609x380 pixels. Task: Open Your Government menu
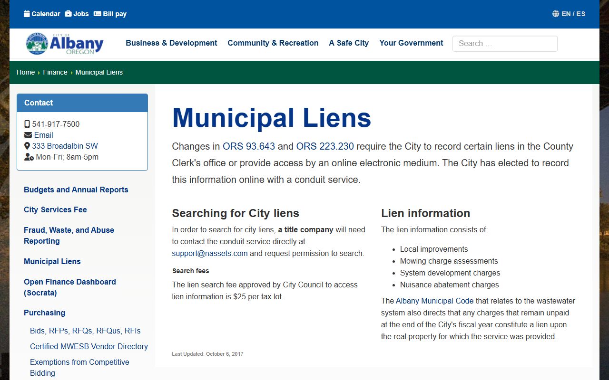[x=411, y=43]
